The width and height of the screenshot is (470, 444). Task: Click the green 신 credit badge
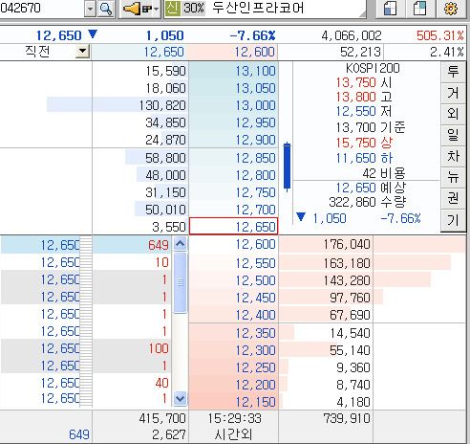pos(173,9)
